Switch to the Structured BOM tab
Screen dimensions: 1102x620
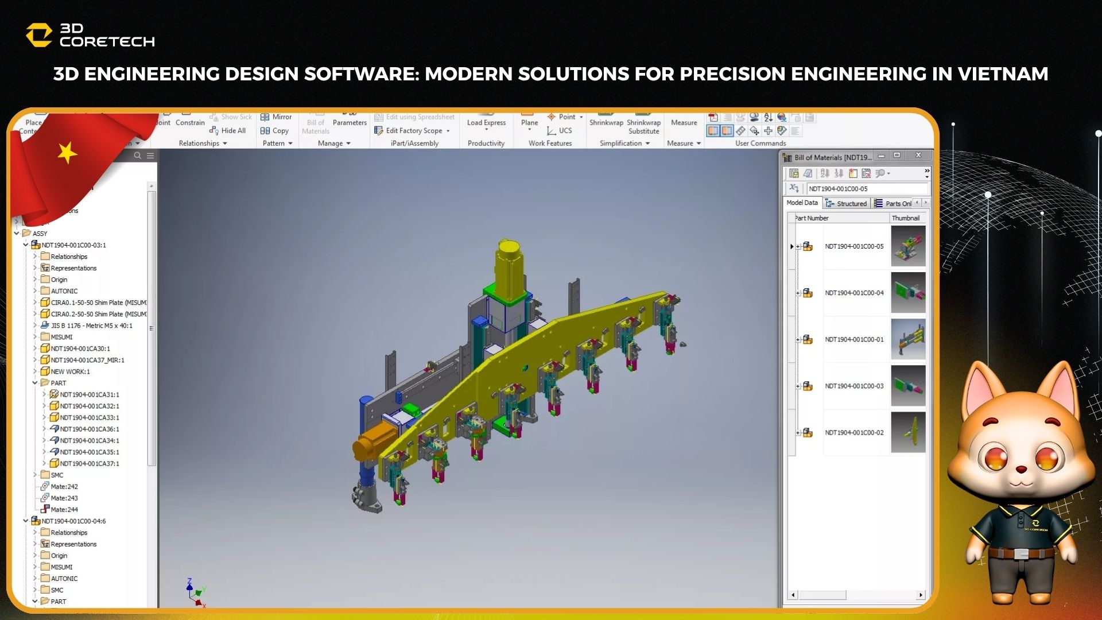(x=846, y=203)
